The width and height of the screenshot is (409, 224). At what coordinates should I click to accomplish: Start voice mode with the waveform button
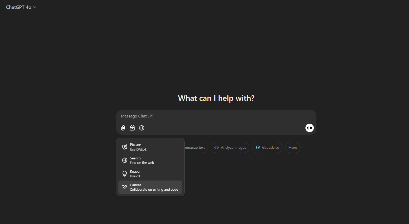click(310, 128)
